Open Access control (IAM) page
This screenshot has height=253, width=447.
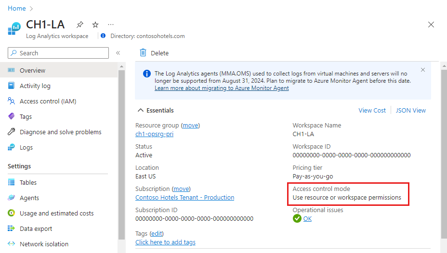point(48,101)
